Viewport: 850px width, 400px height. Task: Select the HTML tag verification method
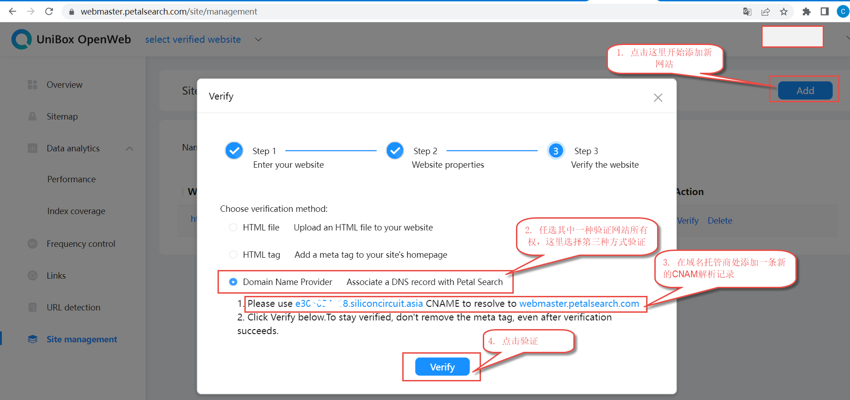(x=233, y=255)
